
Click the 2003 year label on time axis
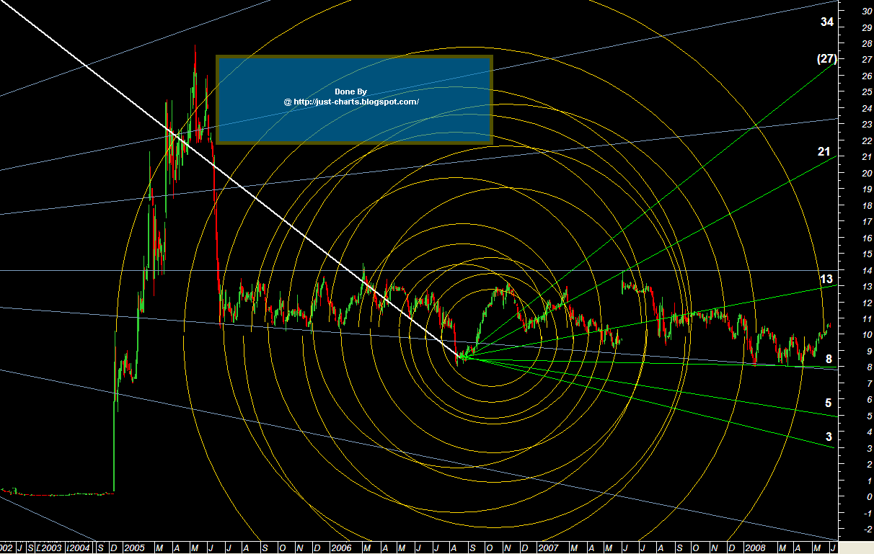click(x=50, y=548)
